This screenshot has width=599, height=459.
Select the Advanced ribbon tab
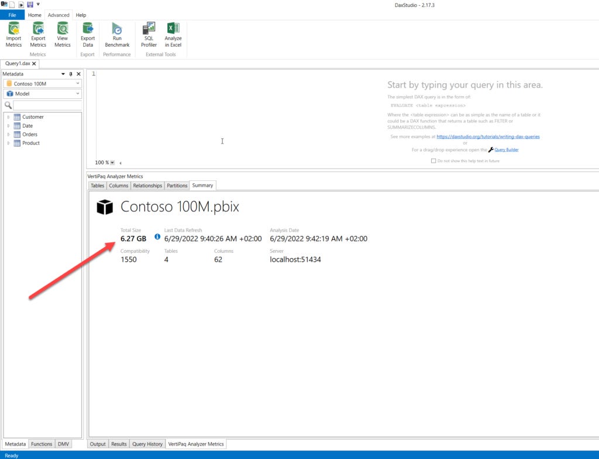[x=58, y=15]
